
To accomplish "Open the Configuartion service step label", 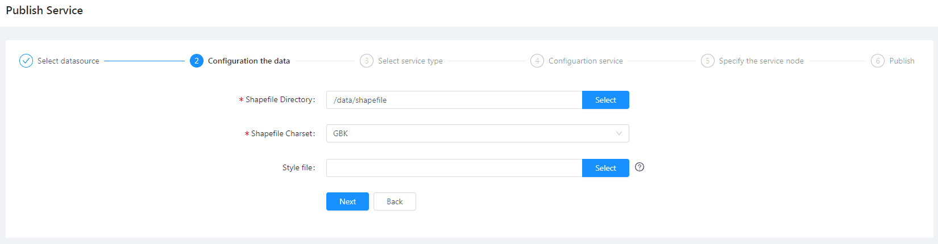I will point(586,61).
